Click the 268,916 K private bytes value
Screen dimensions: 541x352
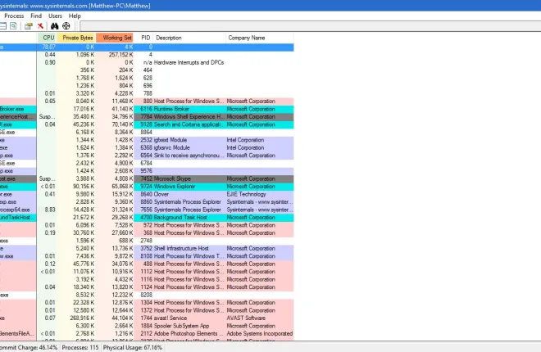click(x=82, y=318)
